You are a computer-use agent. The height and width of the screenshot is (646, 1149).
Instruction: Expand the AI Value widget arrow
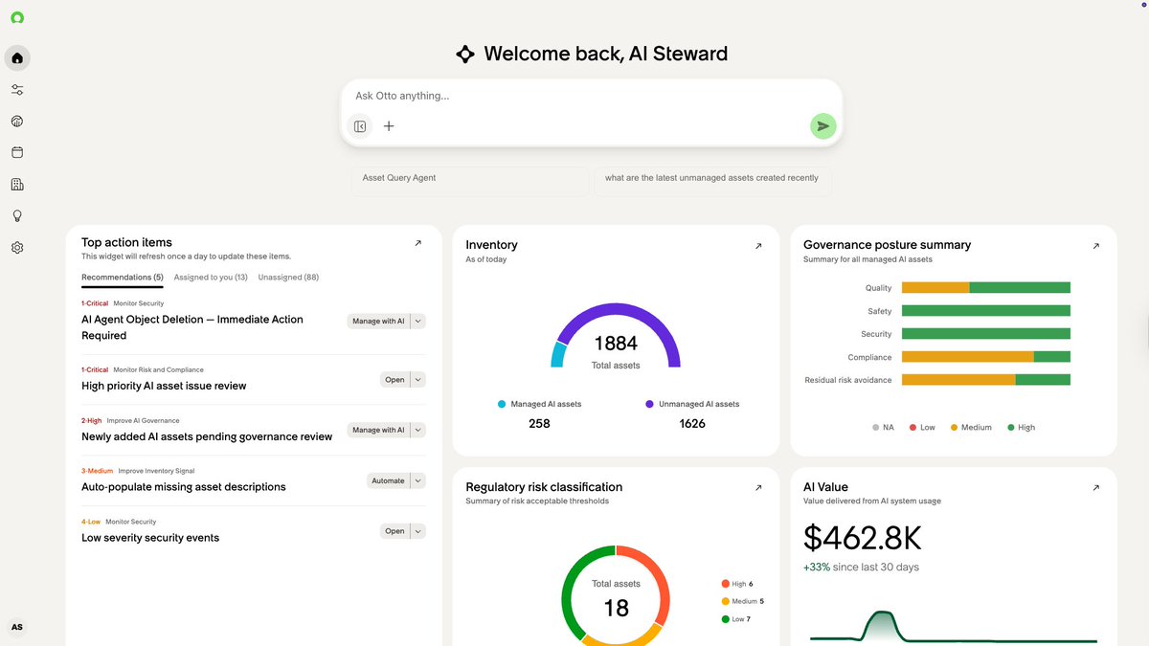point(1096,488)
